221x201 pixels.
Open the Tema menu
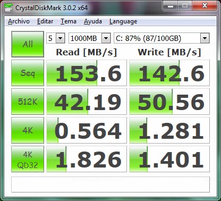pyautogui.click(x=69, y=21)
